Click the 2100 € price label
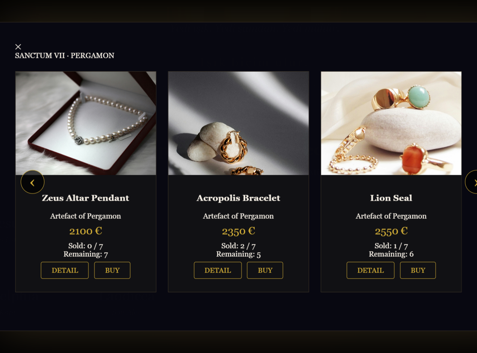 pos(86,231)
